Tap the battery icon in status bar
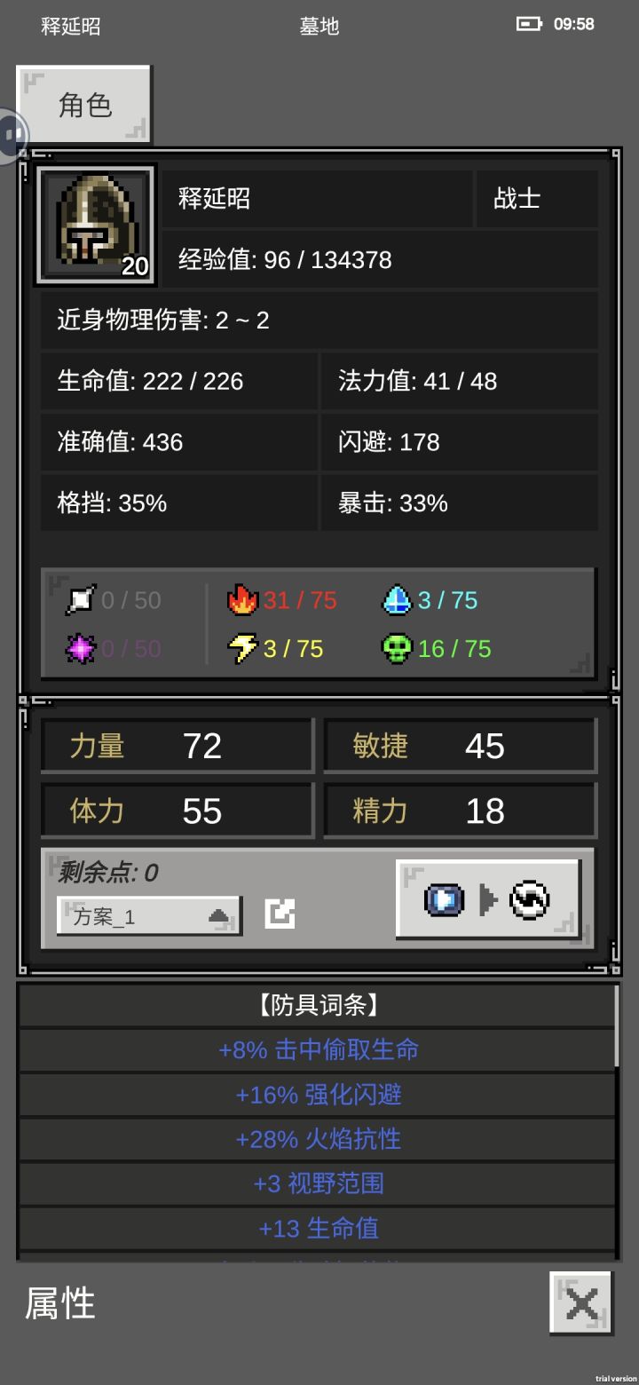Image resolution: width=639 pixels, height=1385 pixels. 530,24
